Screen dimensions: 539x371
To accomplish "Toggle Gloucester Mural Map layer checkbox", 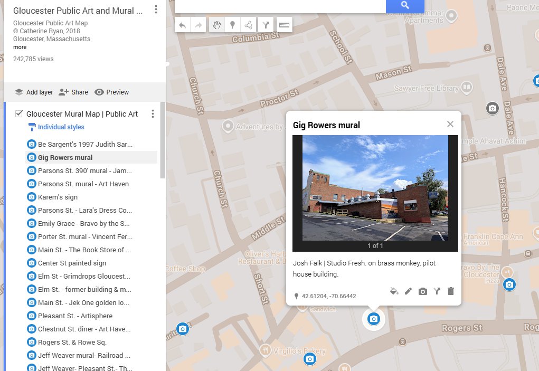I will point(19,114).
